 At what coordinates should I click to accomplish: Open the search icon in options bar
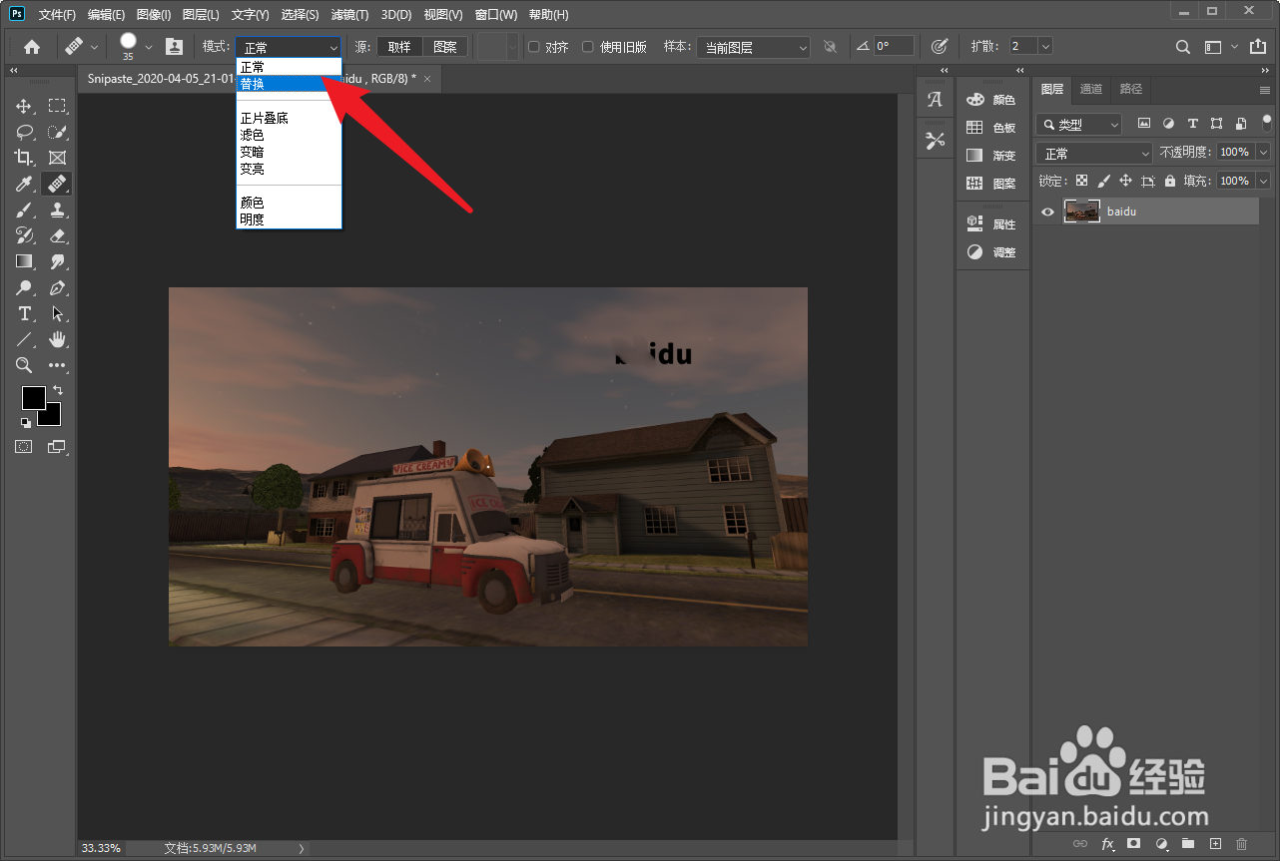[x=1183, y=47]
